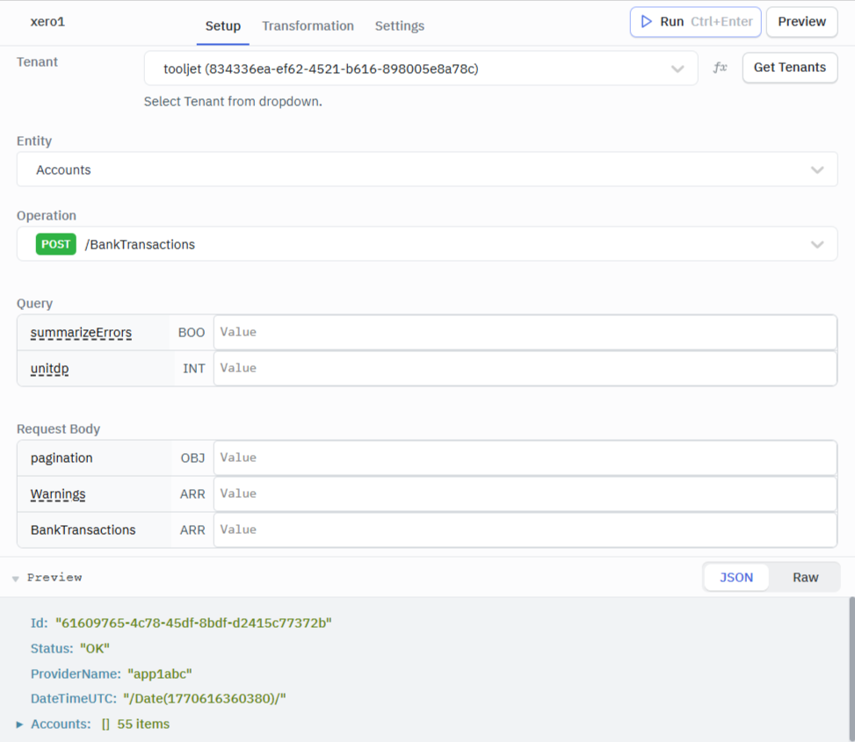855x742 pixels.
Task: Select the Setup tab
Action: 222,26
